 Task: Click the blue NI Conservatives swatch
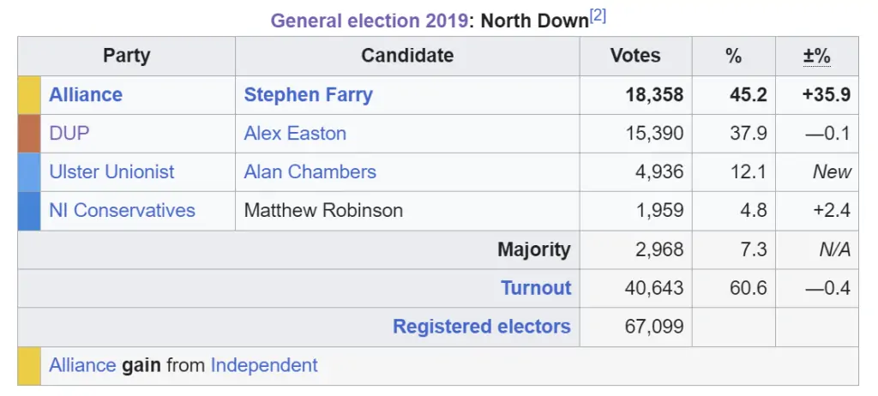(29, 211)
